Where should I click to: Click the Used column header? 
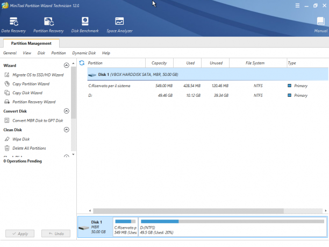point(188,63)
